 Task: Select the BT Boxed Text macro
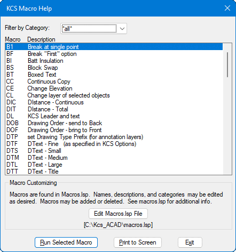click(114, 75)
